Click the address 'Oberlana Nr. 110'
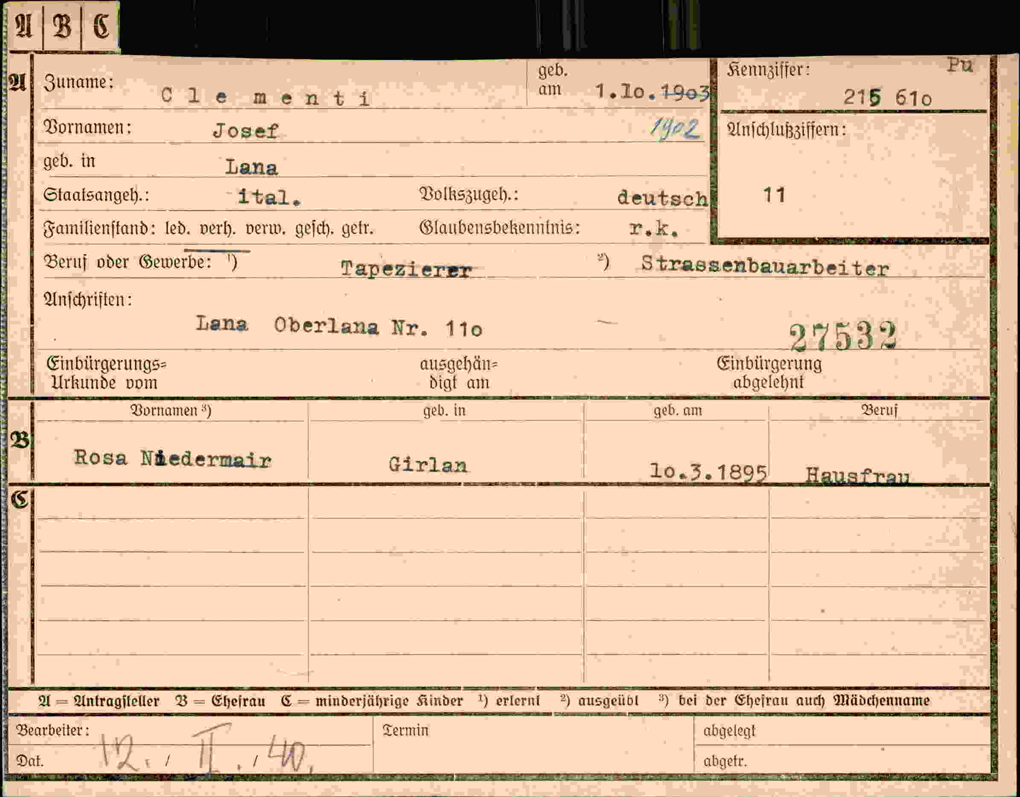Screen dimensions: 1020x797 pos(378,326)
